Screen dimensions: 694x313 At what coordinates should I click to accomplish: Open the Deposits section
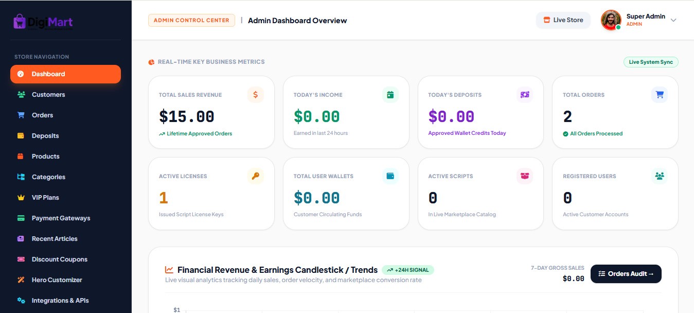(65, 136)
